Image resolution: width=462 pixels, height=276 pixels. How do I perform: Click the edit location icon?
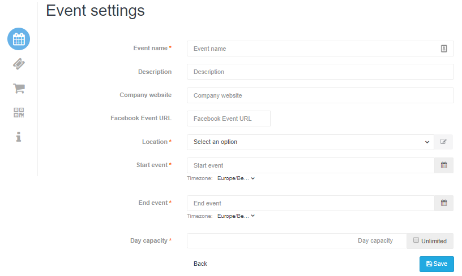[443, 142]
